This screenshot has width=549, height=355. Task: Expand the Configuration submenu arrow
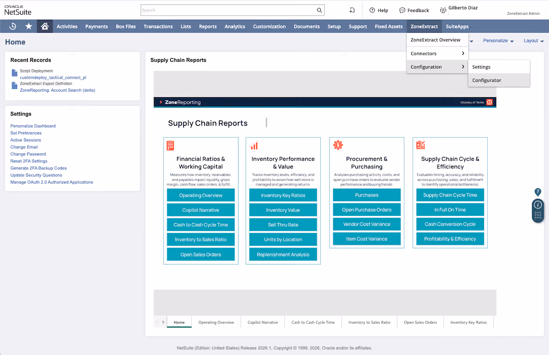pyautogui.click(x=463, y=66)
